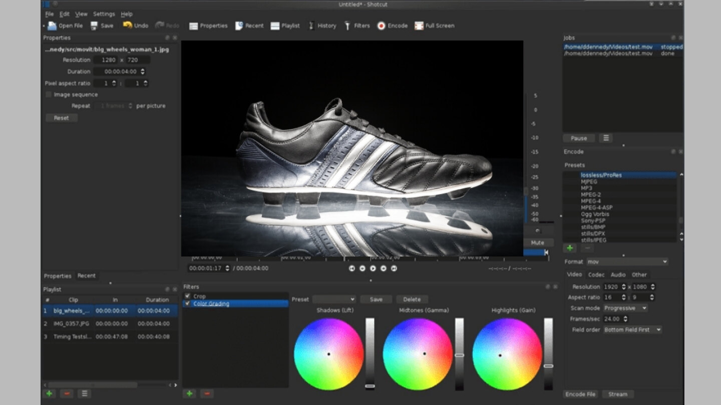Open the filter Preset dropdown
The height and width of the screenshot is (405, 721).
(x=334, y=299)
